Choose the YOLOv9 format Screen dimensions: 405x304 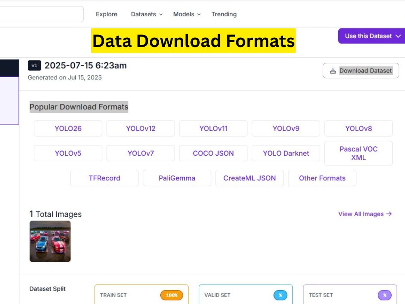coord(286,128)
